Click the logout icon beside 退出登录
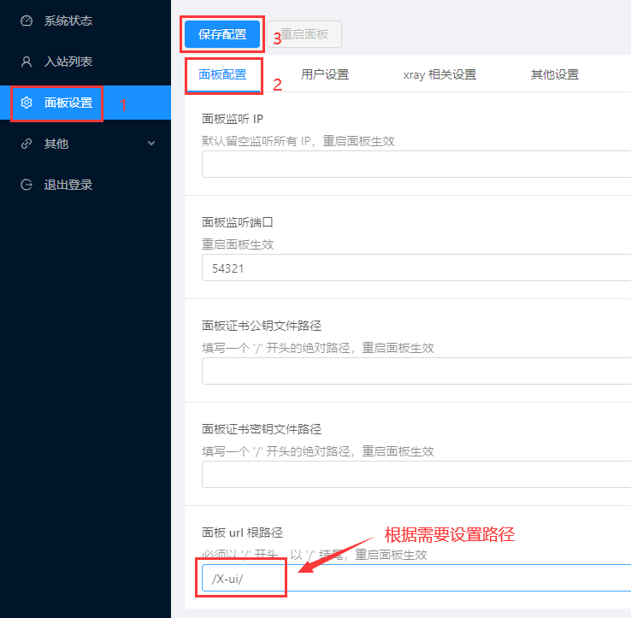The width and height of the screenshot is (631, 618). [27, 185]
